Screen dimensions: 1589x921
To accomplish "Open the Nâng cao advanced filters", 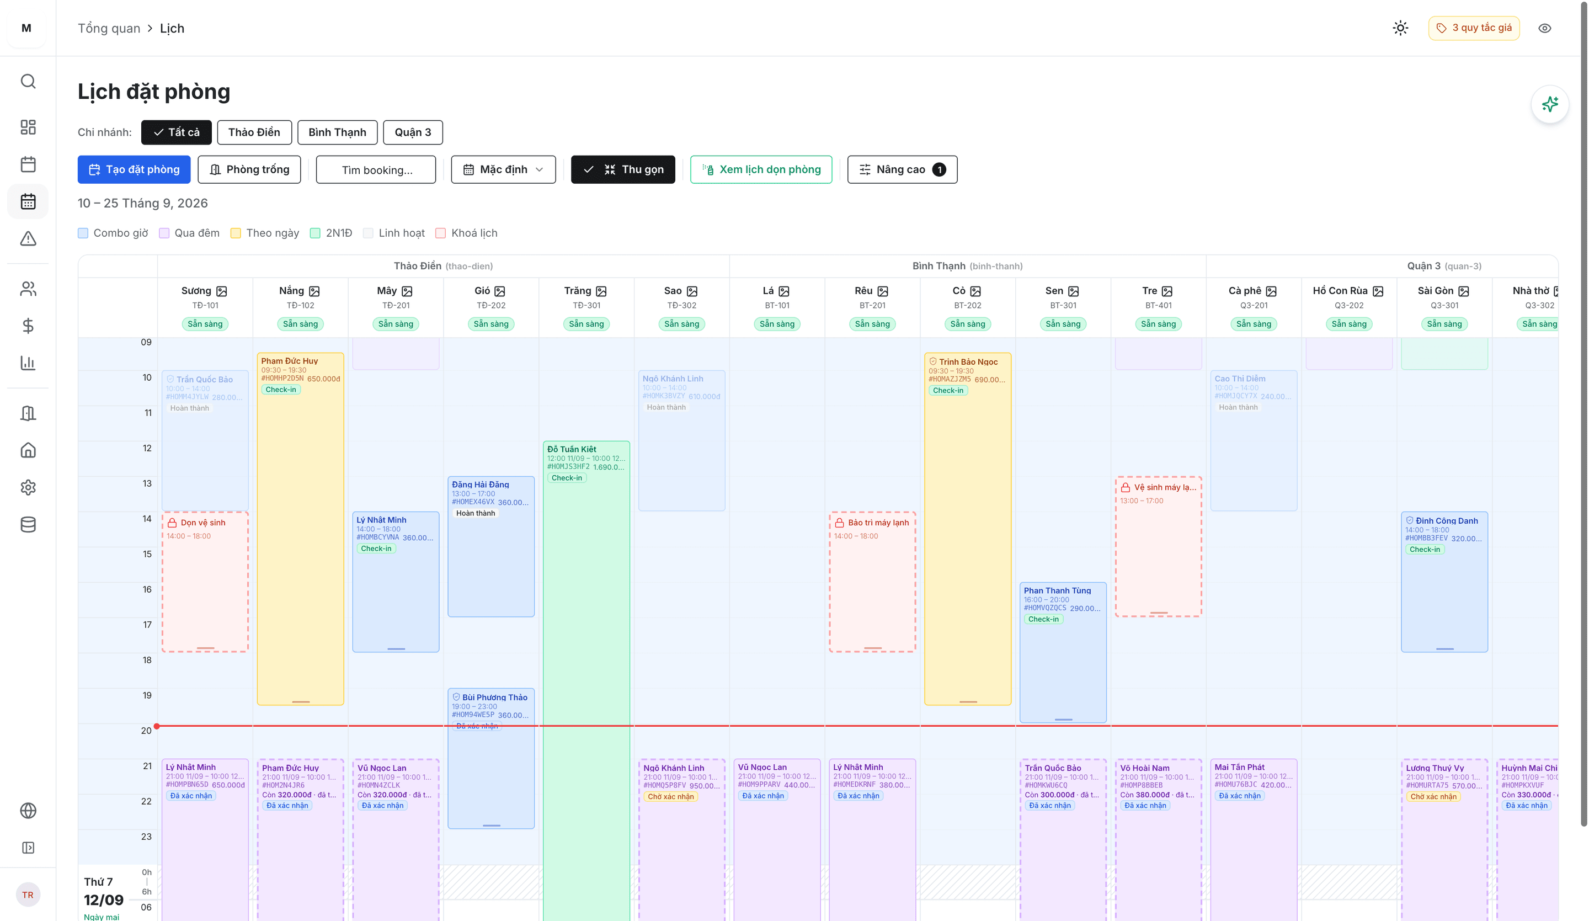I will coord(902,169).
